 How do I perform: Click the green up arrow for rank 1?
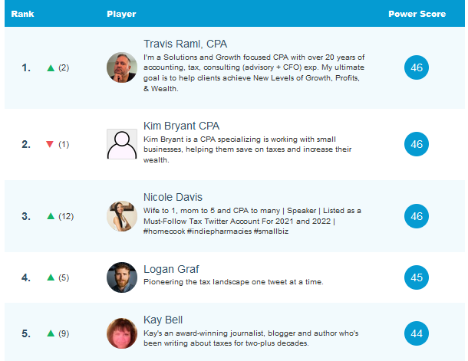(x=51, y=67)
